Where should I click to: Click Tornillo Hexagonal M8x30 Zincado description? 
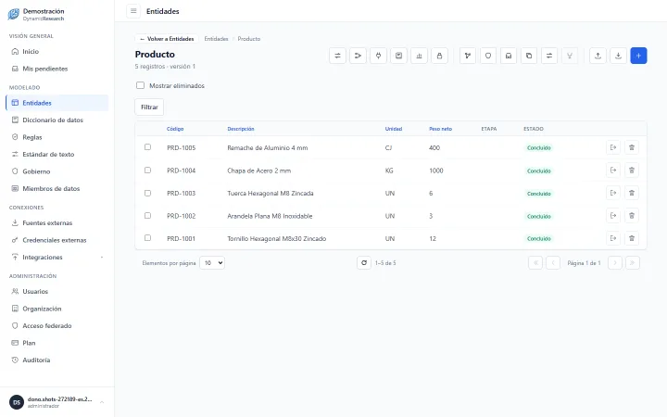[276, 239]
